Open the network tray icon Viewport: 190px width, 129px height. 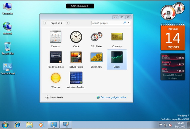pyautogui.click(x=165, y=125)
